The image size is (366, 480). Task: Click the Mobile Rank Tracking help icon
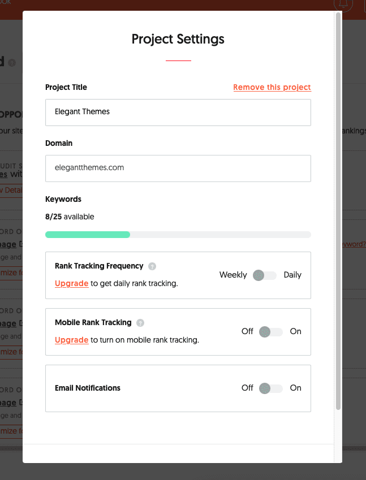point(140,322)
